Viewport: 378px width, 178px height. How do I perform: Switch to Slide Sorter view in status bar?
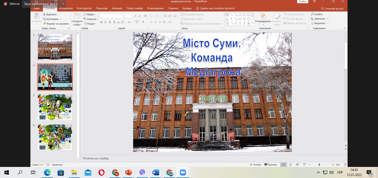pyautogui.click(x=290, y=165)
